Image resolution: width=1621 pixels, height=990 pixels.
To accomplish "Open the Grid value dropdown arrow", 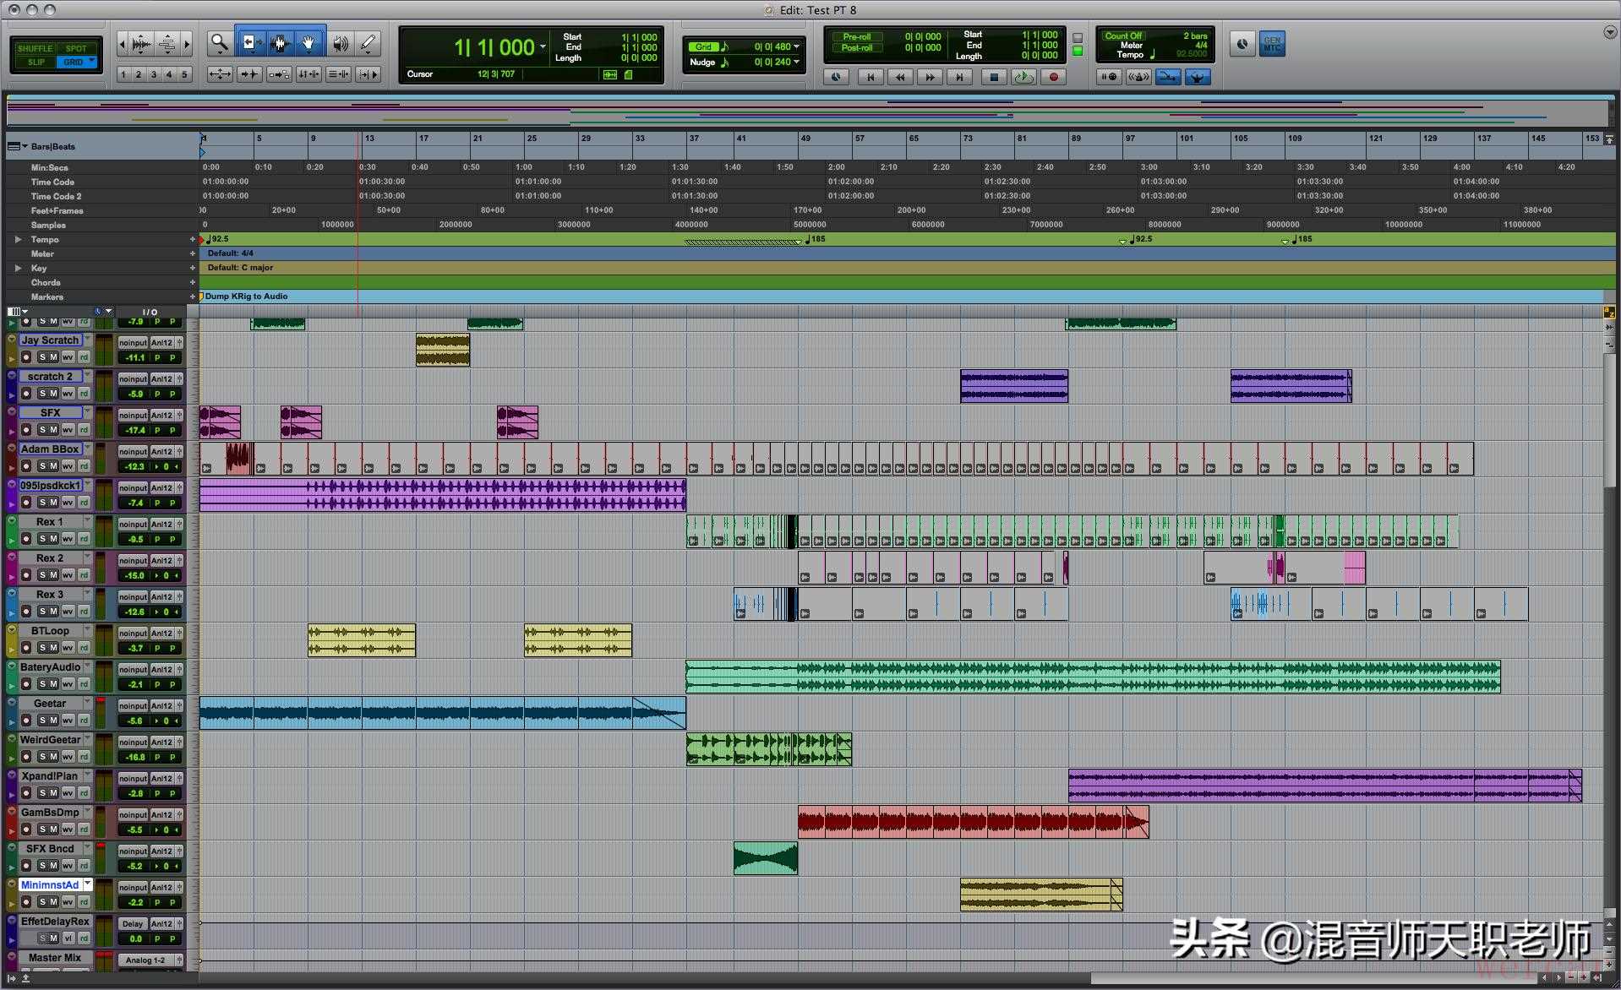I will pos(796,47).
